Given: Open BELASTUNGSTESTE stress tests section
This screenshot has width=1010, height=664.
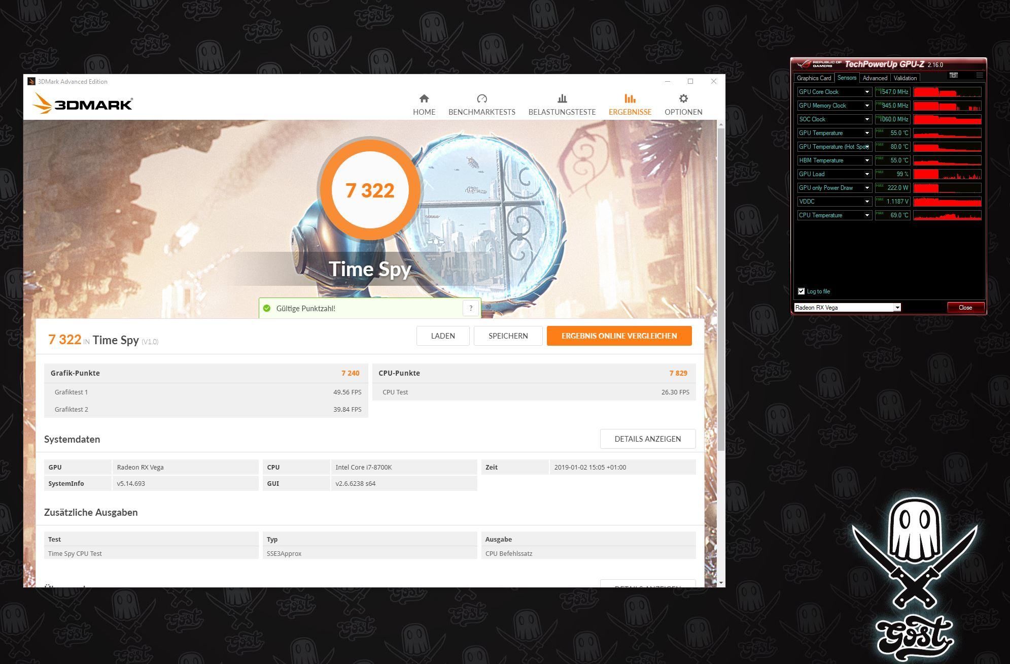Looking at the screenshot, I should click(562, 105).
